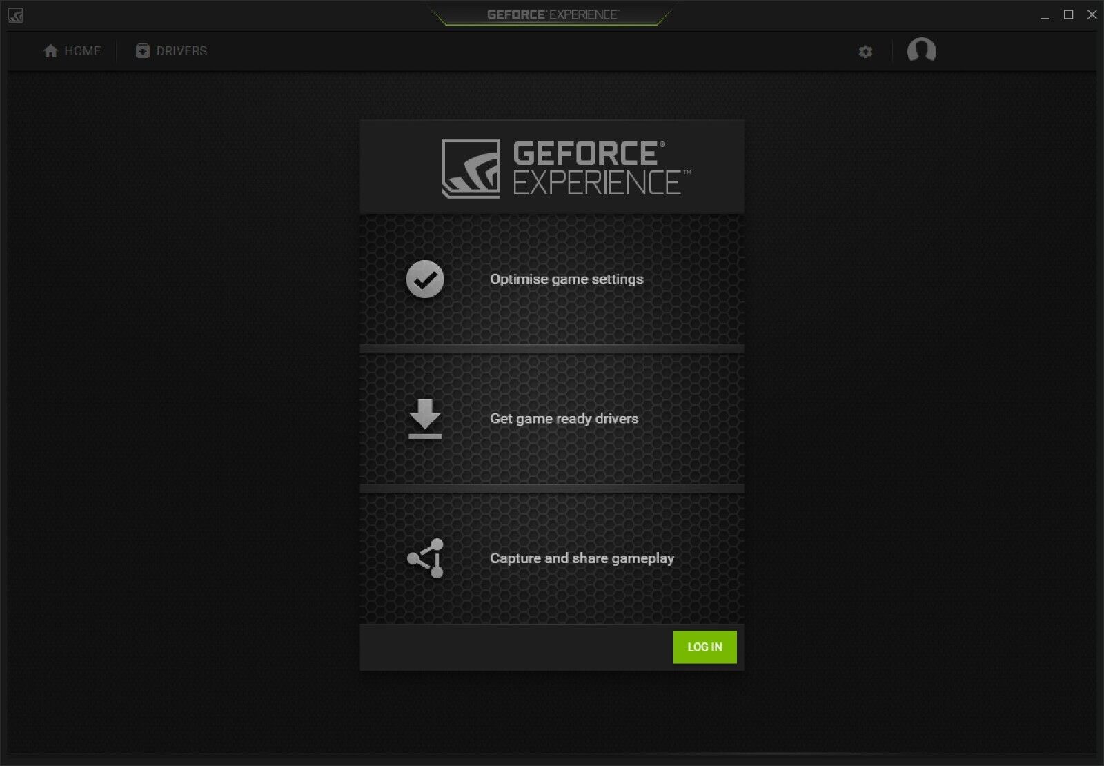Switch to the HOME tab
The height and width of the screenshot is (766, 1104).
pos(72,51)
